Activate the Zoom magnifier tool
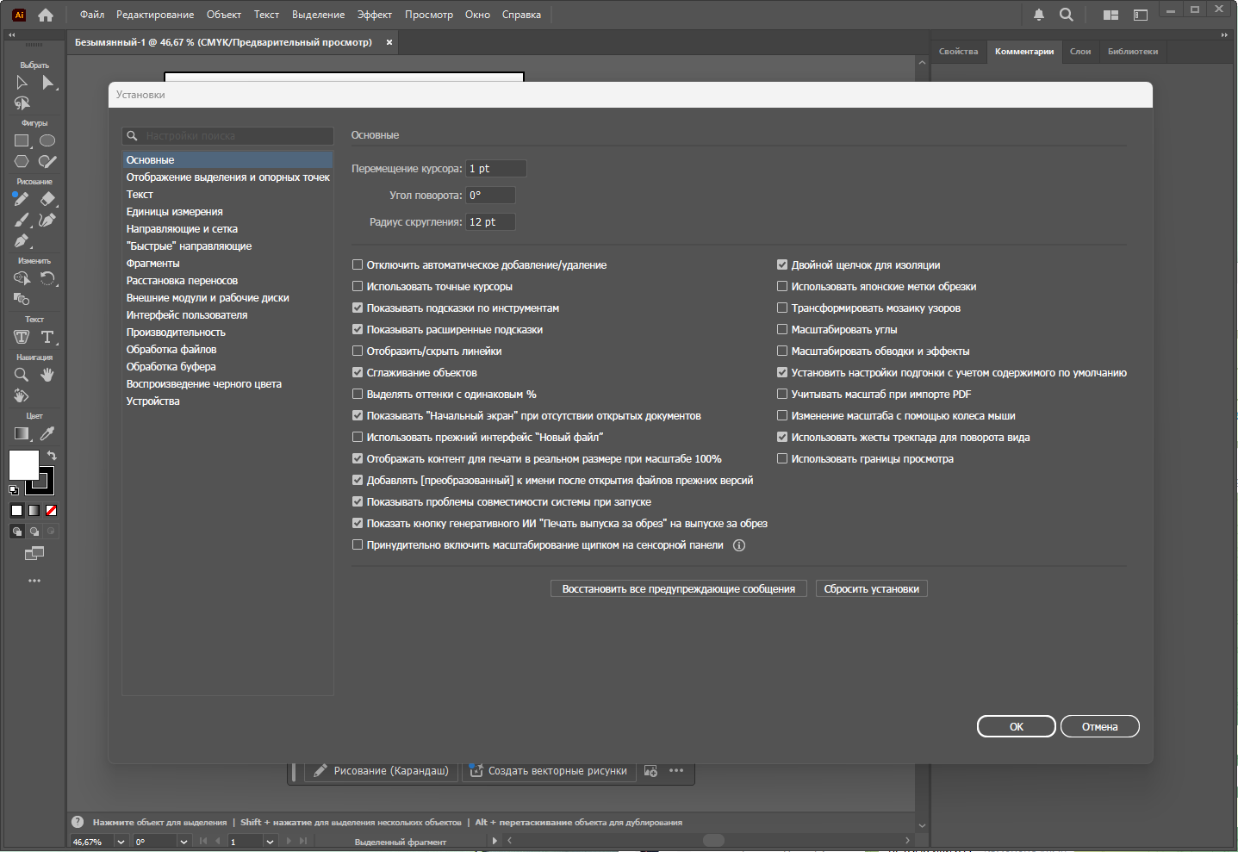 tap(22, 375)
